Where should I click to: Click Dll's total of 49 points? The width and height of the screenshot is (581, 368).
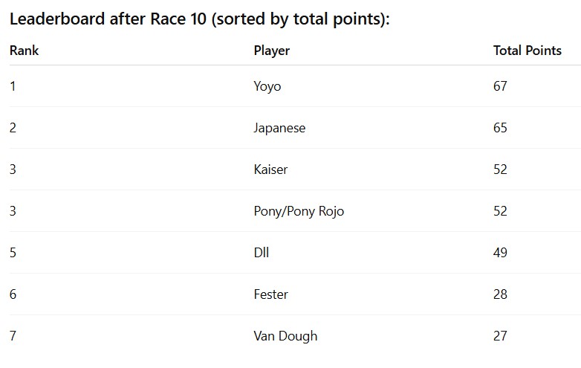point(500,253)
